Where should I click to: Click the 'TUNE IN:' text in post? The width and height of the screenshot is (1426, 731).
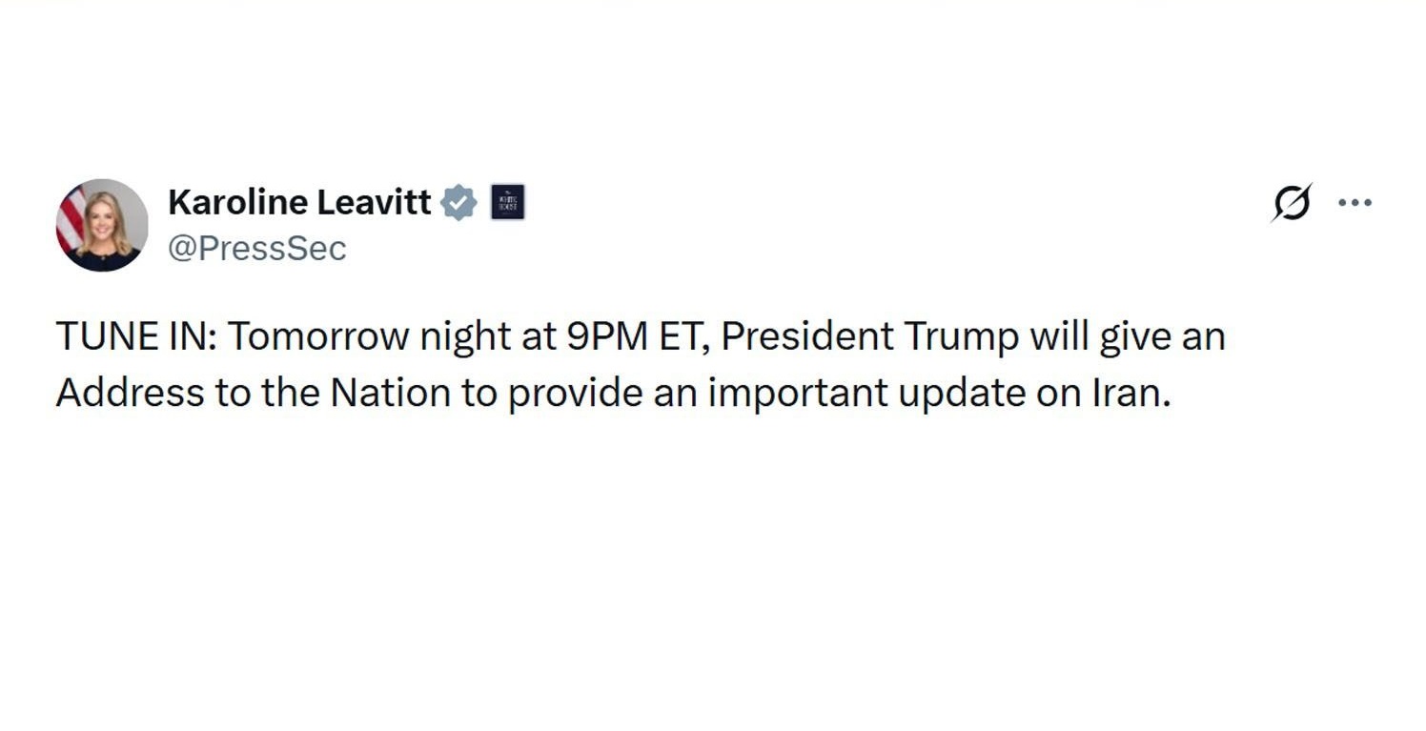pyautogui.click(x=135, y=337)
